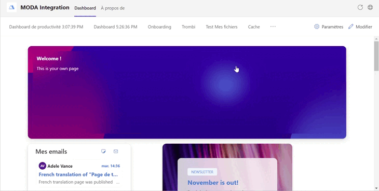Click the Paramètres gear icon
The height and width of the screenshot is (191, 379).
tap(317, 26)
